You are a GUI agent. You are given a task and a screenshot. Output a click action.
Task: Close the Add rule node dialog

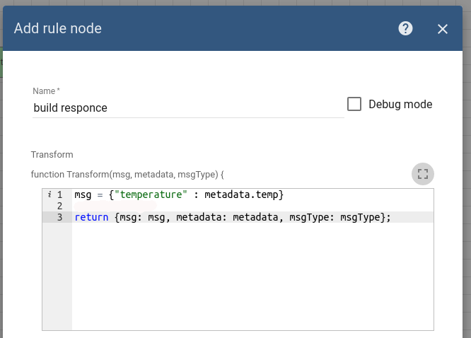point(443,29)
